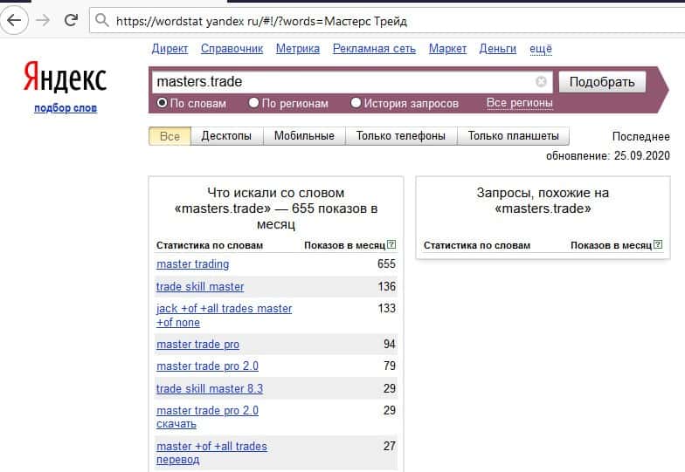Open the Маркет link
This screenshot has height=472, width=685.
pyautogui.click(x=447, y=49)
